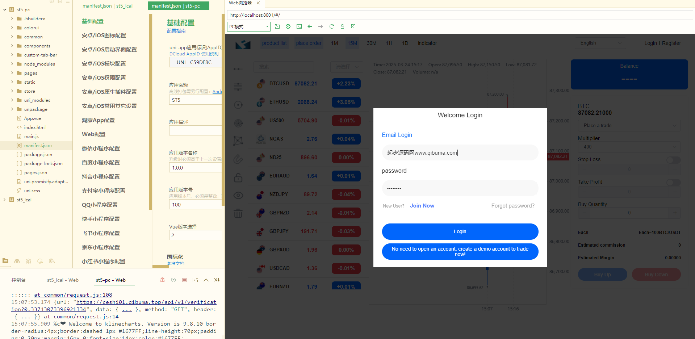Click the email login input field
The width and height of the screenshot is (695, 339).
460,152
